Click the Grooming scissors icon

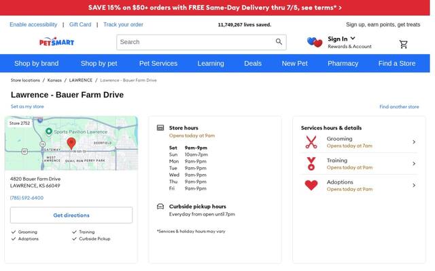pyautogui.click(x=311, y=142)
